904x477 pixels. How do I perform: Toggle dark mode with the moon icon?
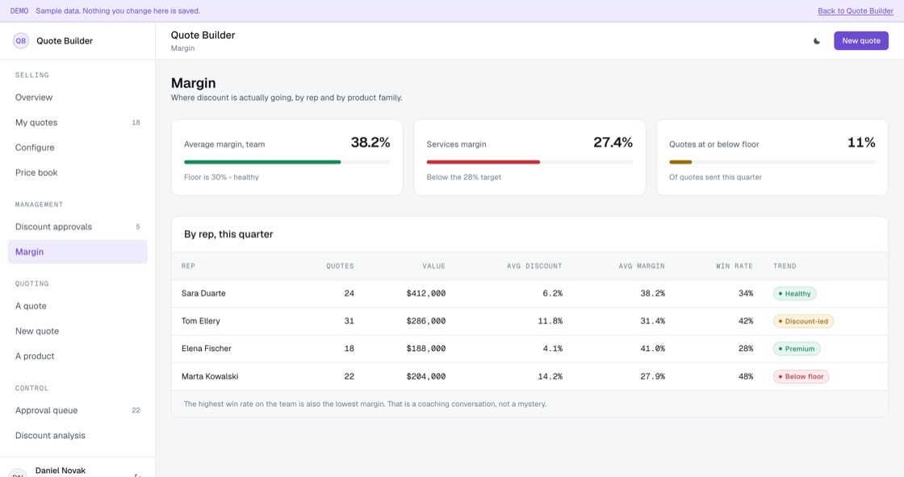click(x=816, y=41)
